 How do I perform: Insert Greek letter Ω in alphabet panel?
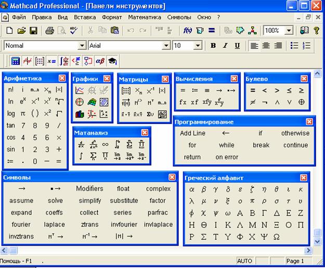click(x=277, y=237)
